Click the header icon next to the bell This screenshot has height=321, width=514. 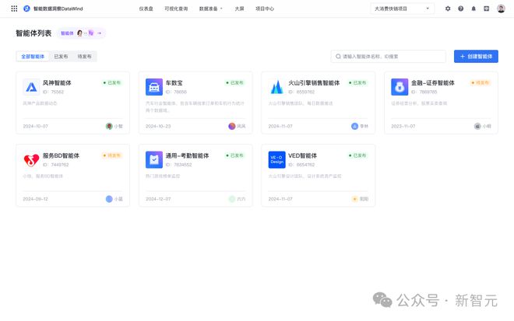pos(487,9)
